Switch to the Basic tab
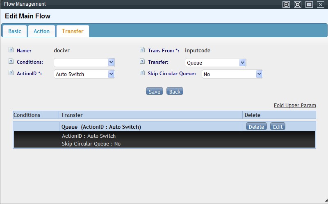Screen dimensions: 328x204 [15, 31]
